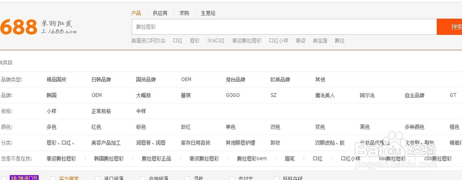Select the 蕾琪 brand filter

point(186,95)
